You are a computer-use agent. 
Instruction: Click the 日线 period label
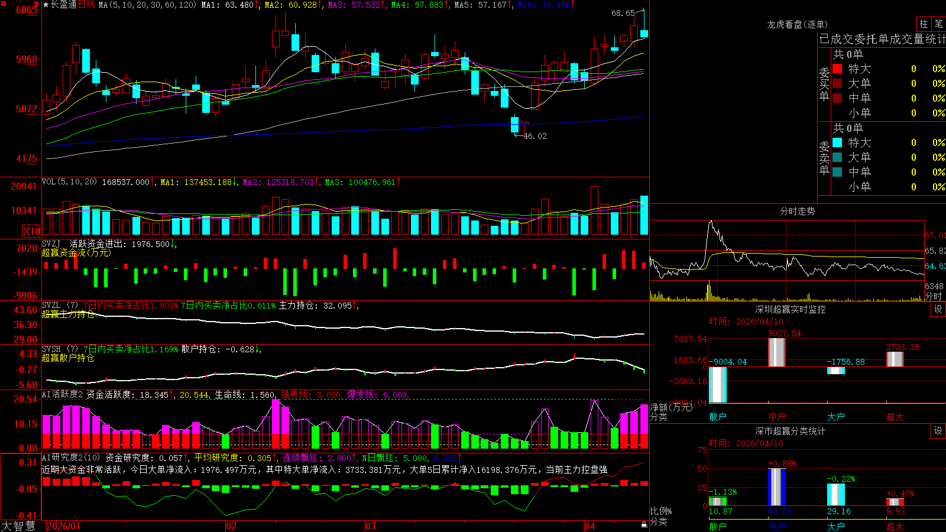coord(86,5)
